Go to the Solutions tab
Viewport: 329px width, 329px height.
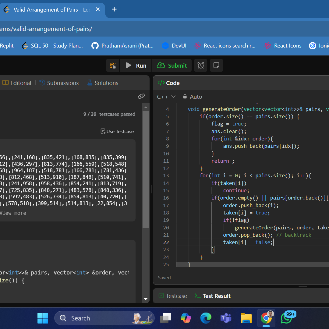(103, 83)
